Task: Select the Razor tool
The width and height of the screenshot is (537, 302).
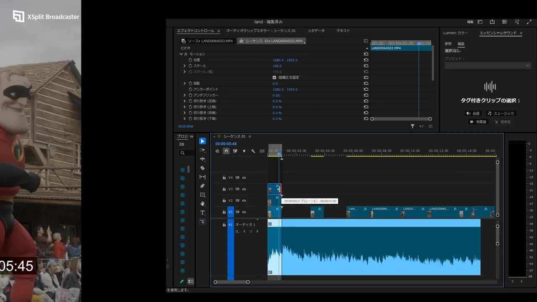Action: click(x=203, y=168)
